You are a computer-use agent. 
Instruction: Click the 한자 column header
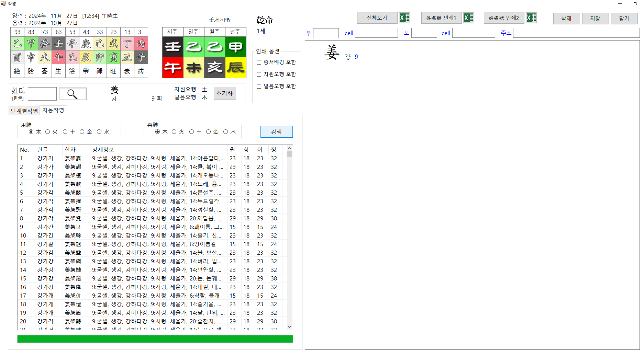pos(76,150)
